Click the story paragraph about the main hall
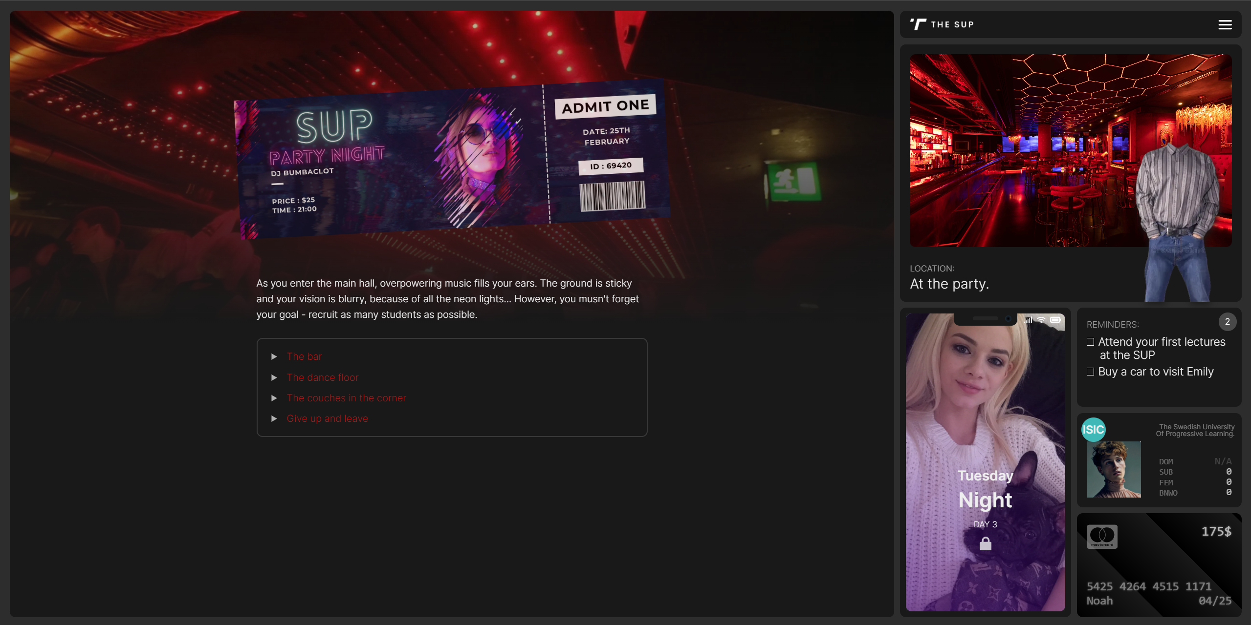Viewport: 1251px width, 625px height. coord(447,299)
